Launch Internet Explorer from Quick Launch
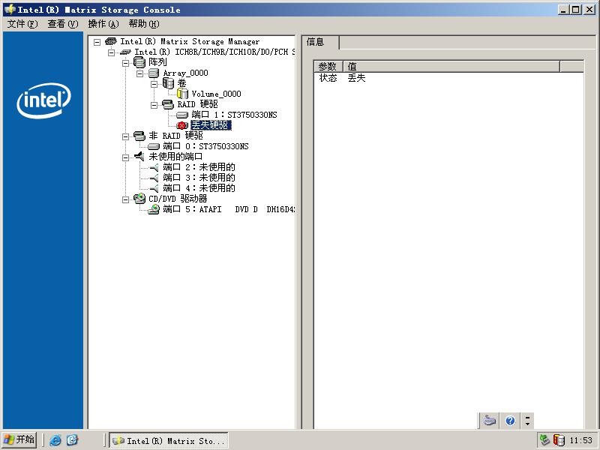This screenshot has width=600, height=450. [55, 440]
